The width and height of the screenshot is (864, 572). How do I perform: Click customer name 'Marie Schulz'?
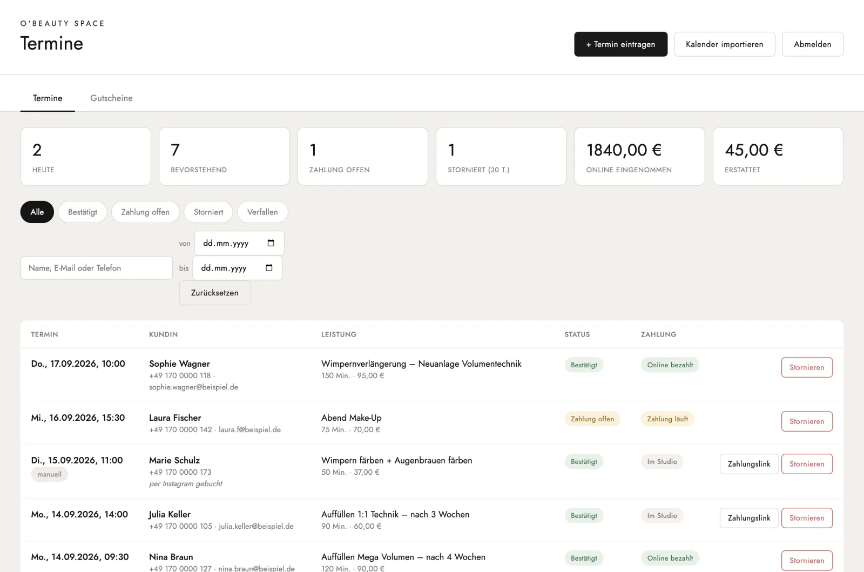(174, 461)
